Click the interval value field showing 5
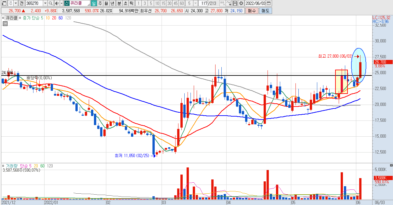The width and height of the screenshot is (393, 205). point(190,3)
